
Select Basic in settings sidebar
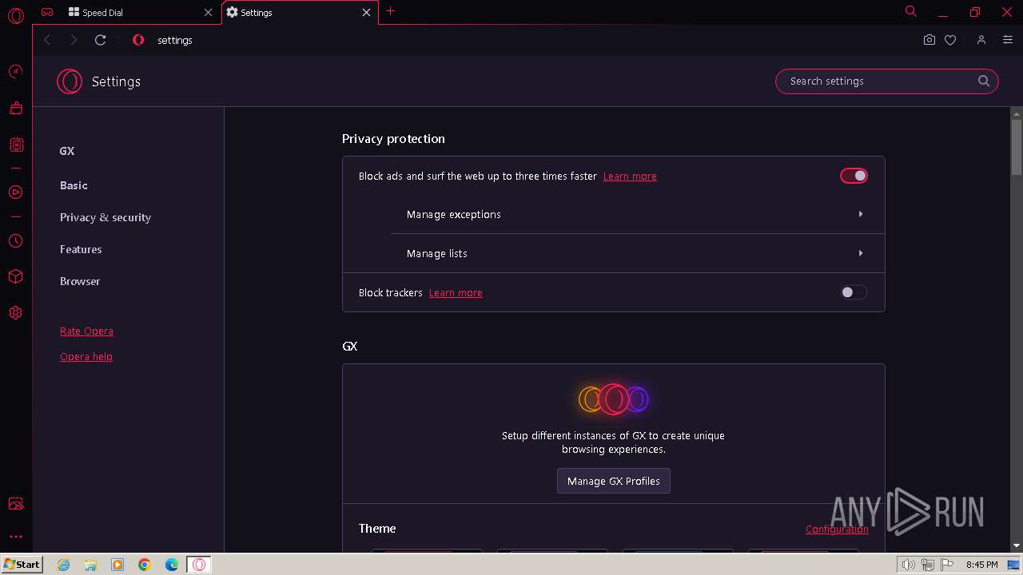tap(74, 185)
